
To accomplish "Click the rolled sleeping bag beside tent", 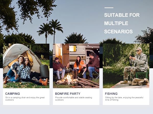I will pos(44,71).
